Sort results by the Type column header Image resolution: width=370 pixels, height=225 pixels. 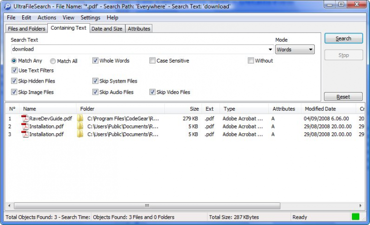244,109
